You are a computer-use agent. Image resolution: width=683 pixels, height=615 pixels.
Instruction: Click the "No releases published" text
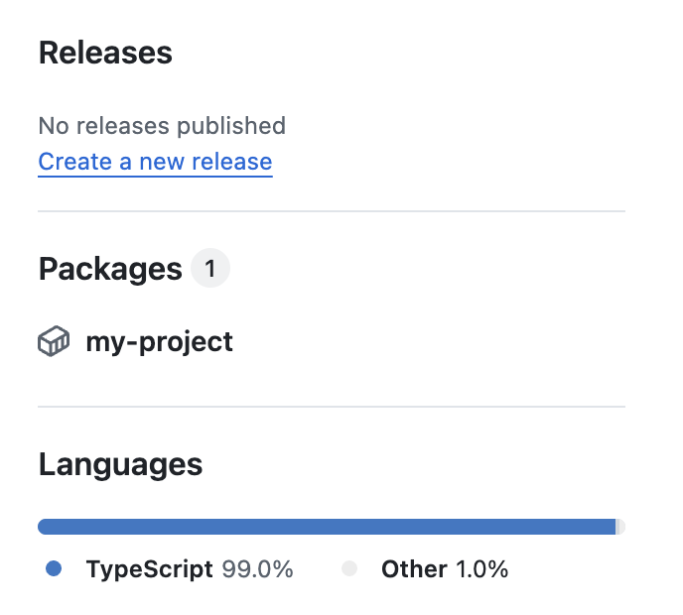162,126
